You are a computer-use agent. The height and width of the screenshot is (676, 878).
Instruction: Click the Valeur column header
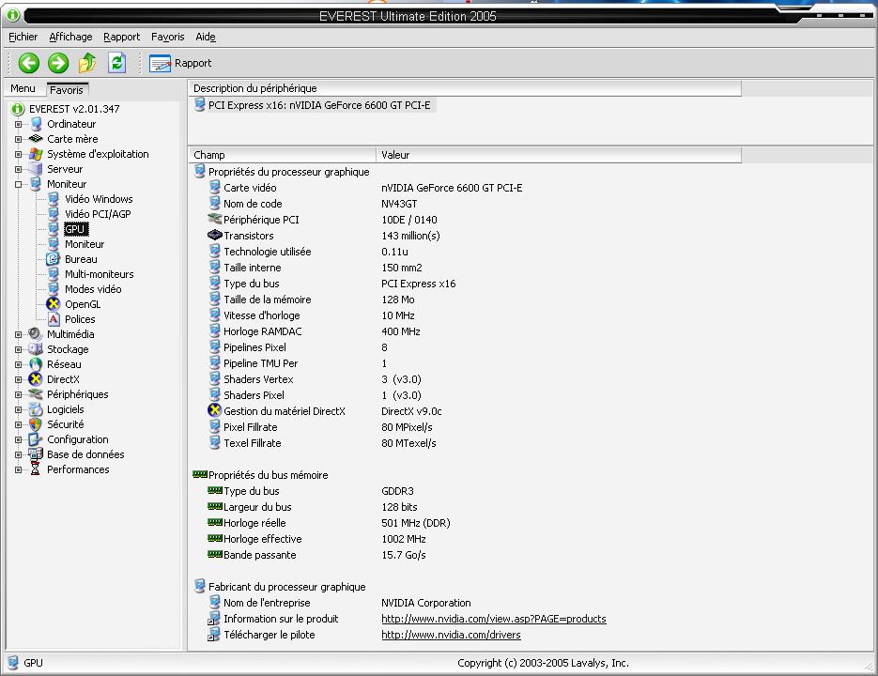[559, 155]
